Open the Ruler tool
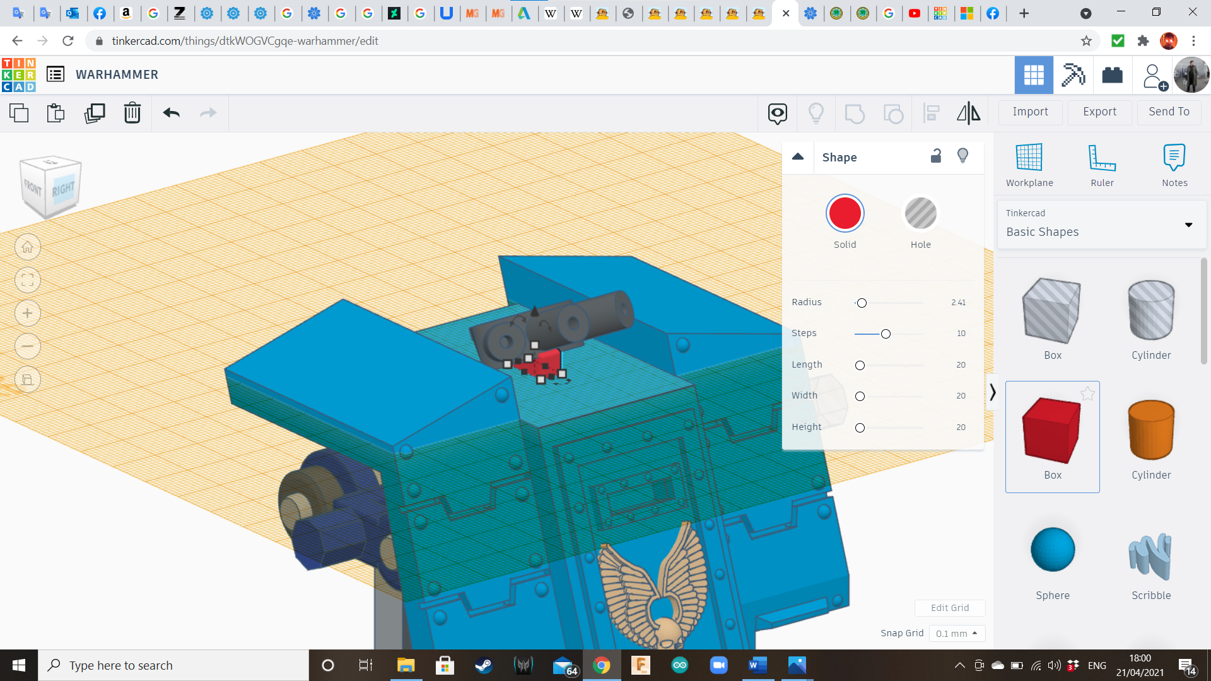 pyautogui.click(x=1102, y=165)
